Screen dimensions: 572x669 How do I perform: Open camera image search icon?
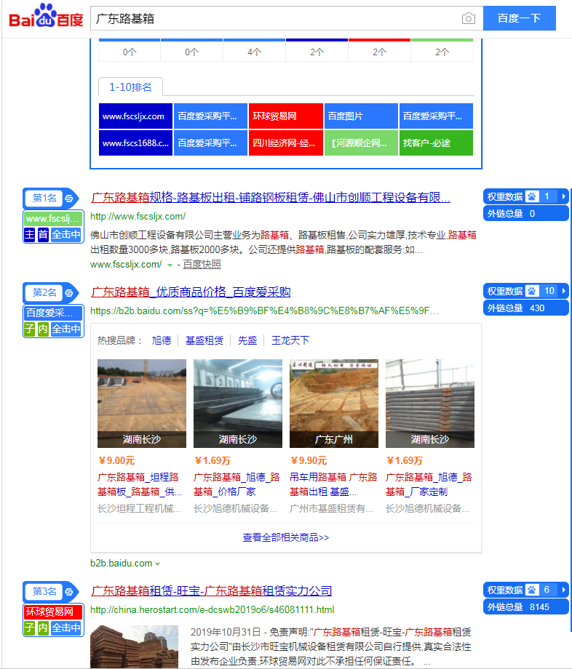point(468,18)
